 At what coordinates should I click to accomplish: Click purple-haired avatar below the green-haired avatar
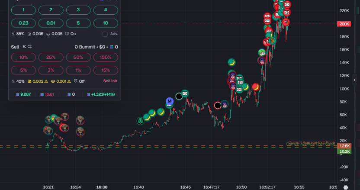click(262, 61)
